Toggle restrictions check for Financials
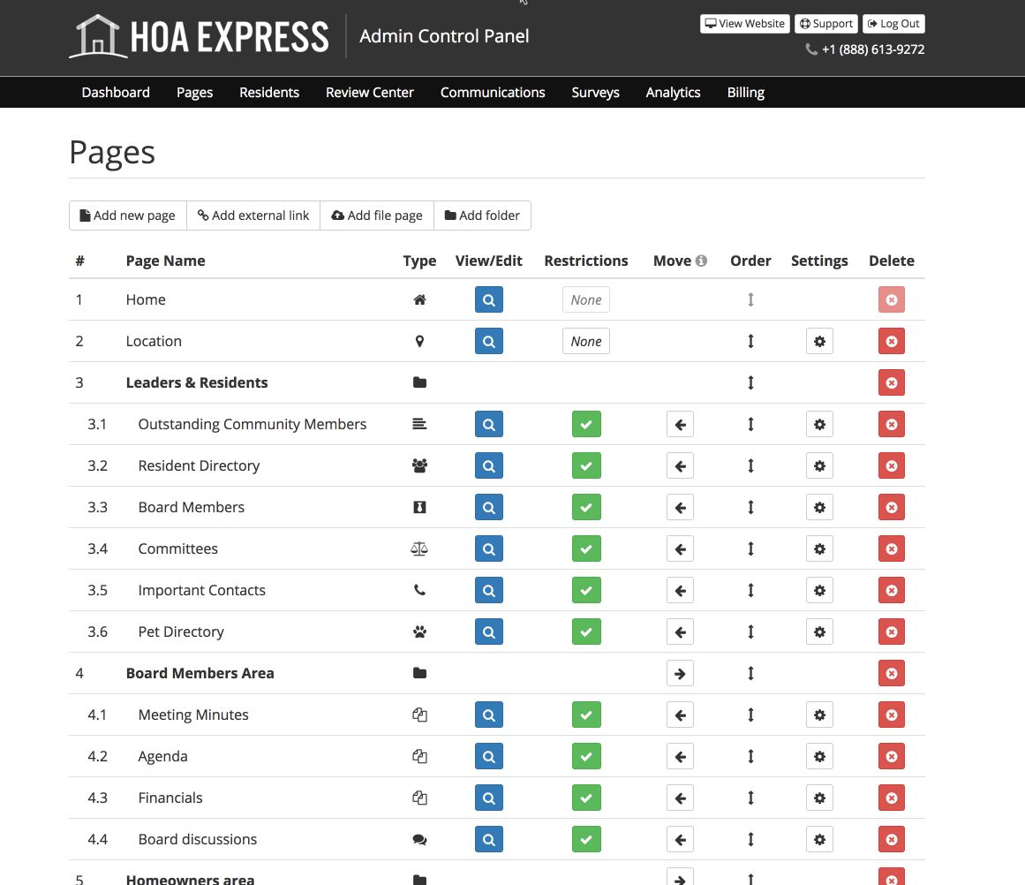Viewport: 1025px width, 885px height. click(x=585, y=798)
